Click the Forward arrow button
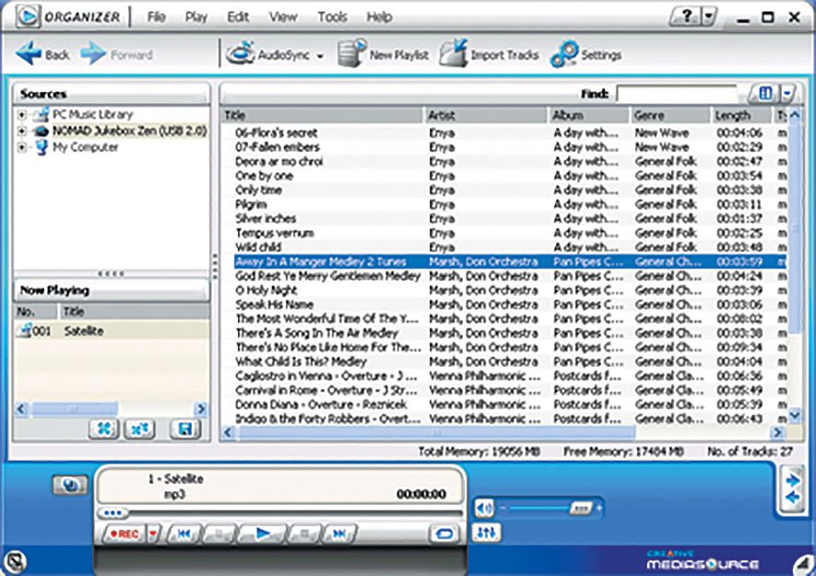Screen dimensions: 816x576 [116, 53]
